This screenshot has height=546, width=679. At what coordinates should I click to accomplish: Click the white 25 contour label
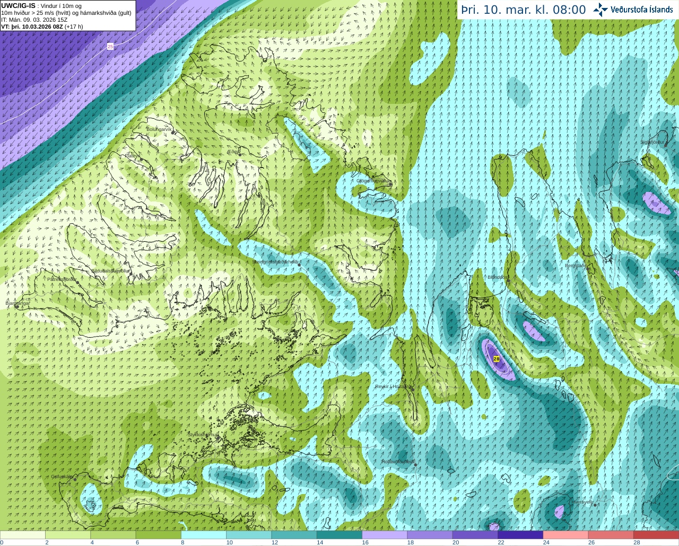pos(110,47)
